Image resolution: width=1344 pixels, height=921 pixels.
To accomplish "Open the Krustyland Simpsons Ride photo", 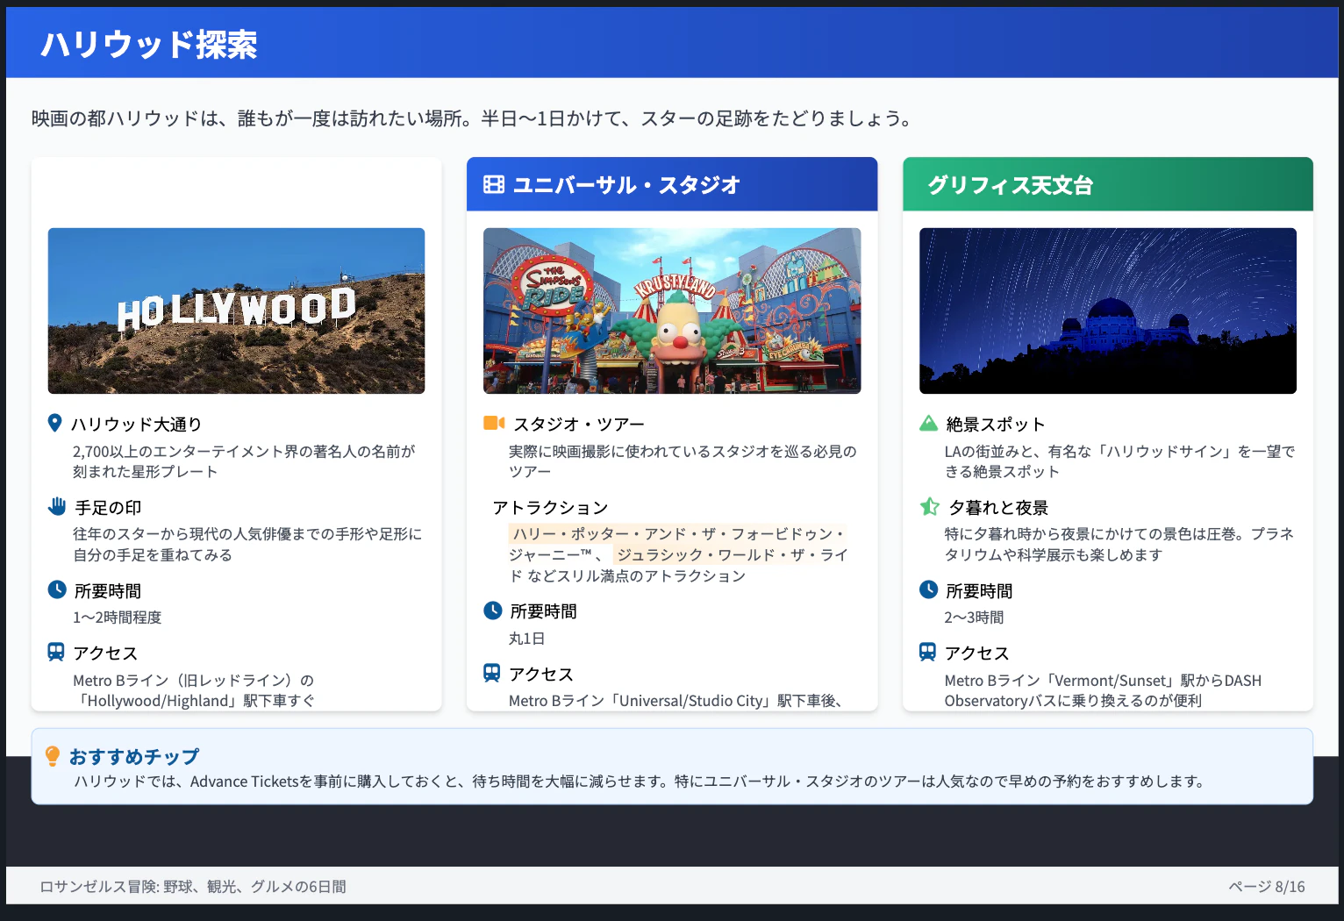I will pyautogui.click(x=672, y=311).
